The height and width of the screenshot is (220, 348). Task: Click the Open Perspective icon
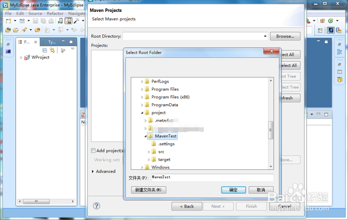pos(320,30)
